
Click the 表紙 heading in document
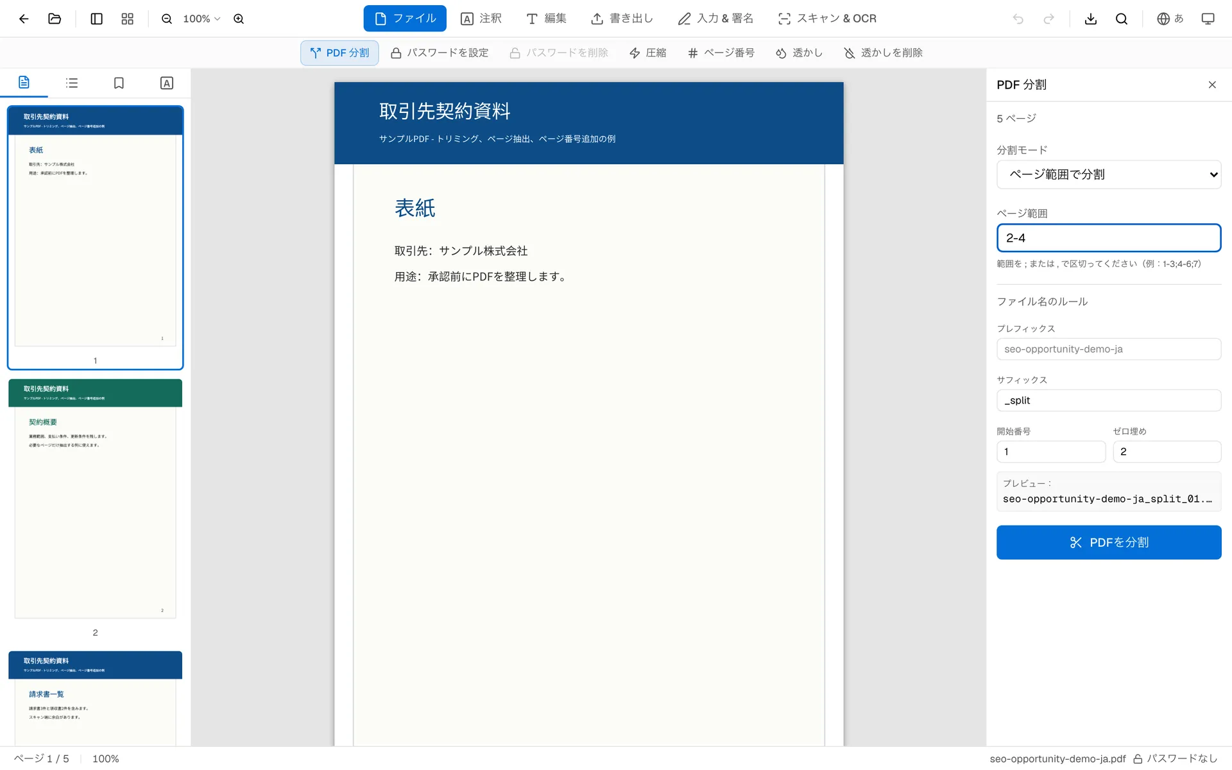tap(415, 208)
